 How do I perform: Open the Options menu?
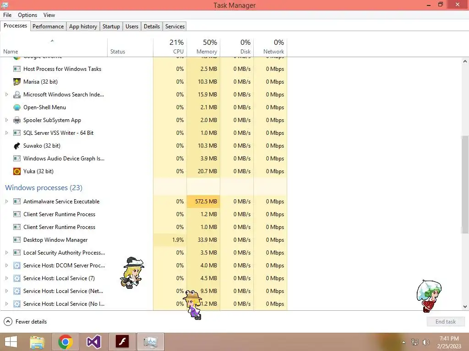coord(27,15)
